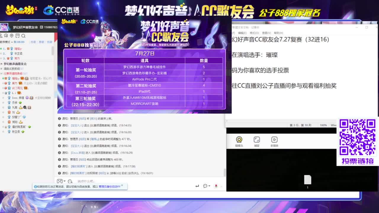
Task: Select 璀璨 in the mic queue list
Action: coord(18,49)
